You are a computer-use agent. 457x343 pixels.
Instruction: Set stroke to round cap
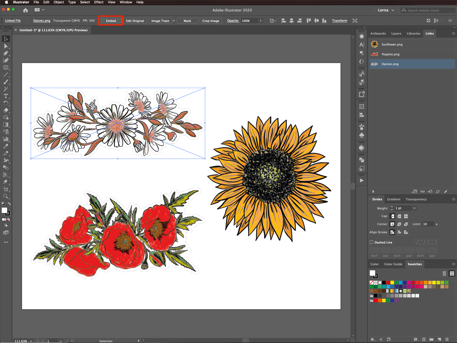tap(399, 216)
